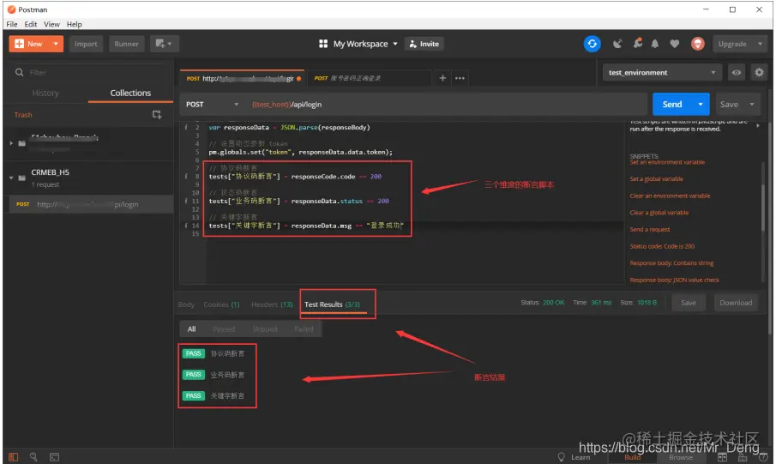776x464 pixels.
Task: Click the workspace grid icon
Action: coord(323,44)
